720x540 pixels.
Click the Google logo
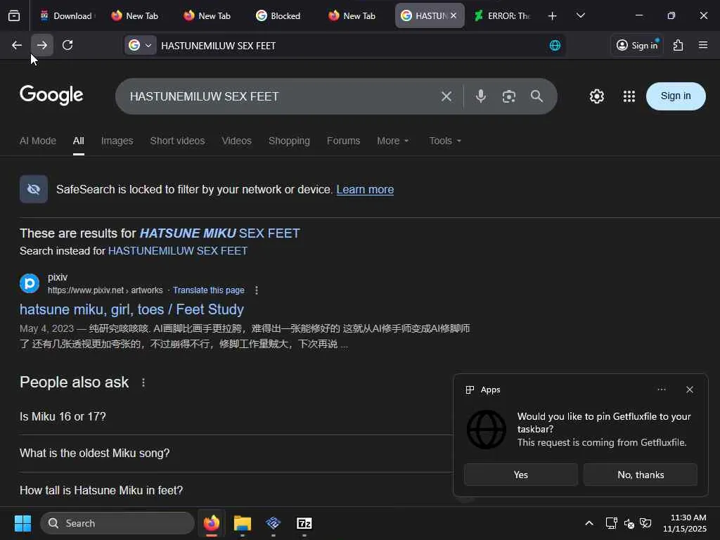click(x=51, y=95)
